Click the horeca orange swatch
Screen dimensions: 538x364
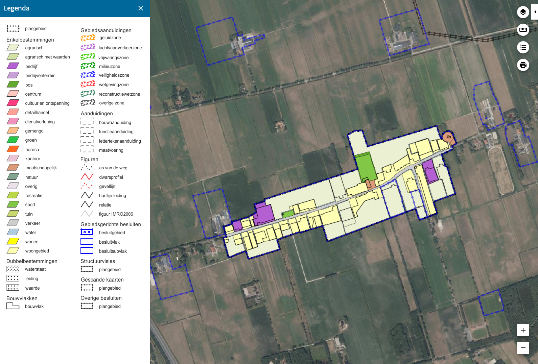pos(13,149)
